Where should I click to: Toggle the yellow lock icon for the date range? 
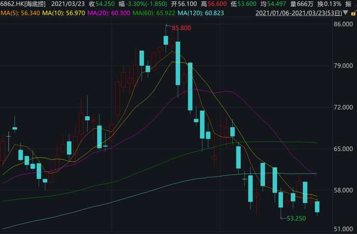pos(354,13)
